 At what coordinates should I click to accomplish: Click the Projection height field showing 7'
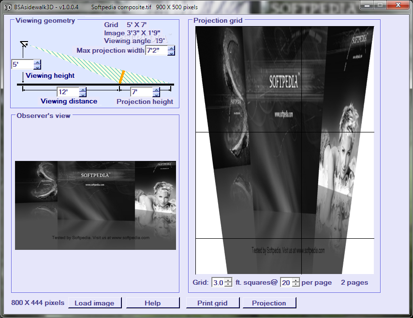tap(142, 92)
